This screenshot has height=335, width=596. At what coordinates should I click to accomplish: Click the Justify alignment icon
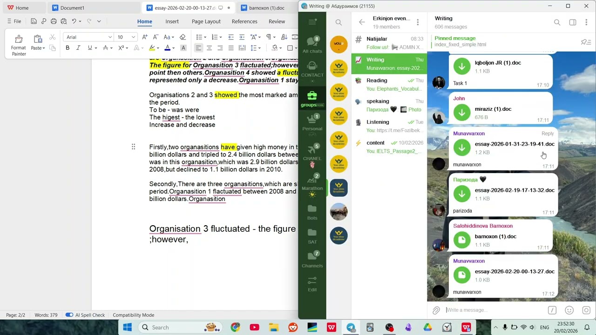tap(230, 47)
